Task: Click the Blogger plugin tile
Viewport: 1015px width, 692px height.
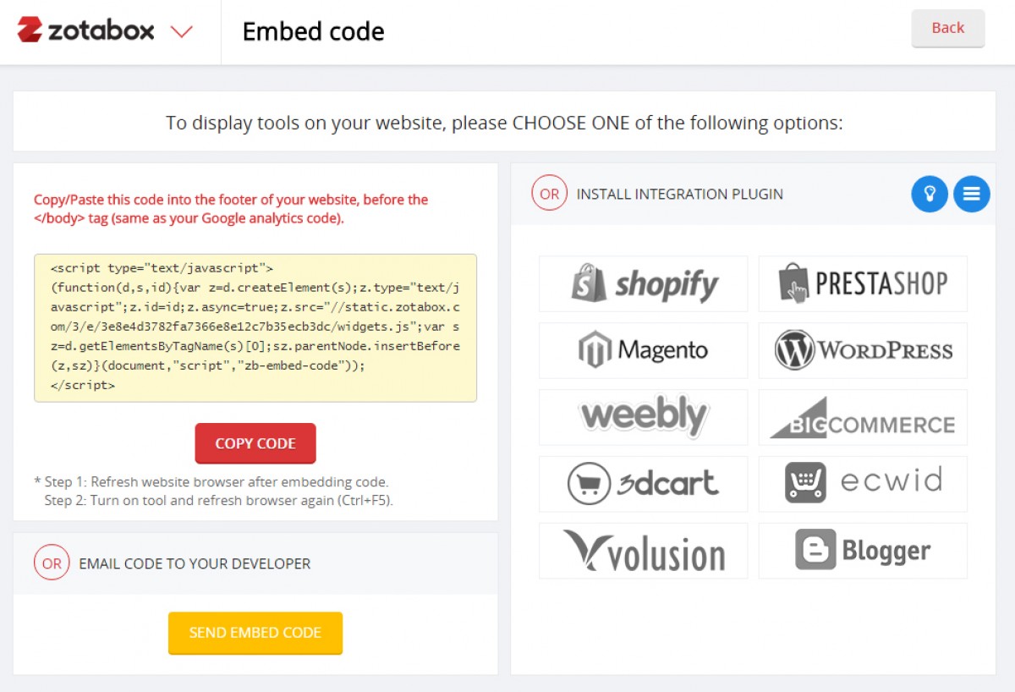Action: [x=863, y=551]
